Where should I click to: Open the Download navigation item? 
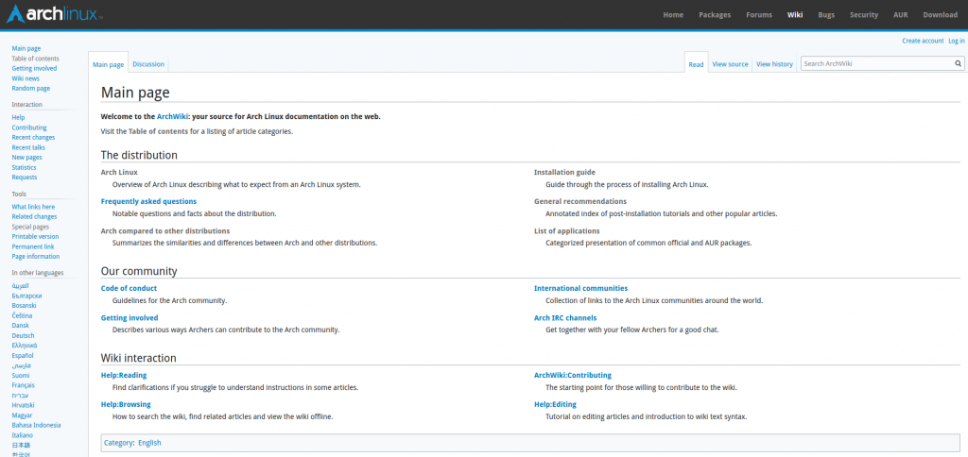coord(941,15)
